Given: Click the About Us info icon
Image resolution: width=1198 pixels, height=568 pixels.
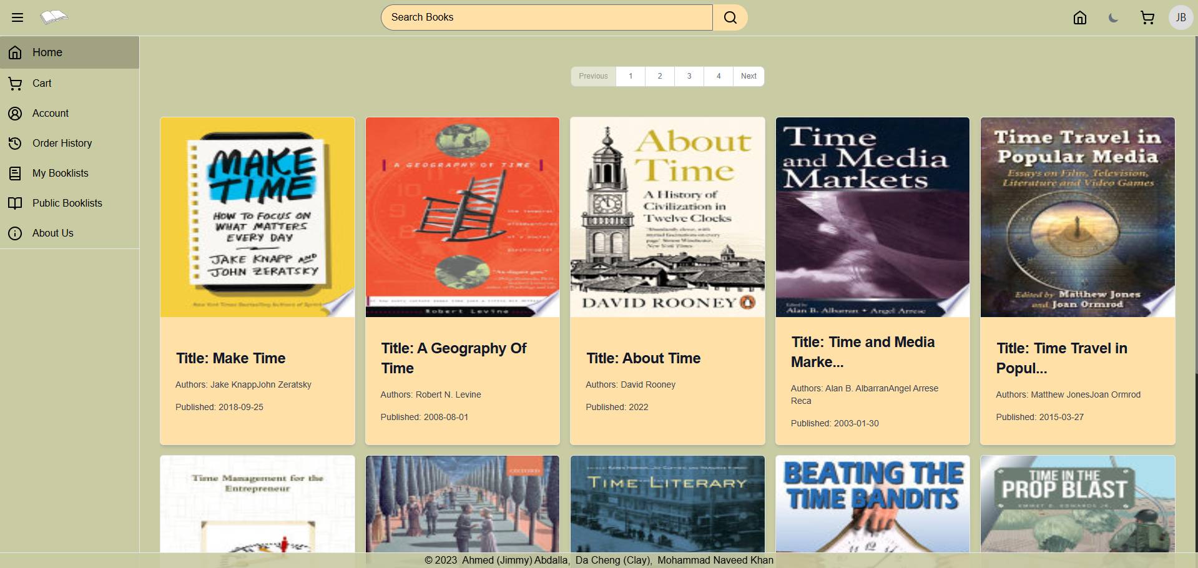Looking at the screenshot, I should pos(15,233).
